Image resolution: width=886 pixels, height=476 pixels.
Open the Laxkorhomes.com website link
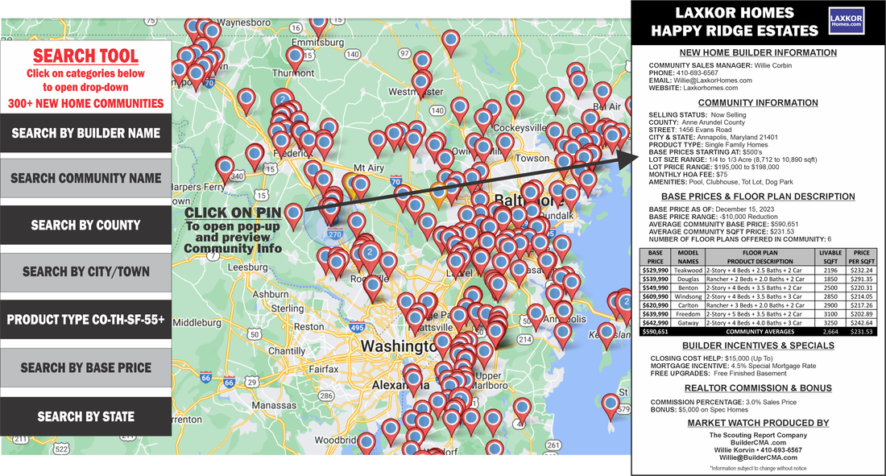click(x=710, y=88)
